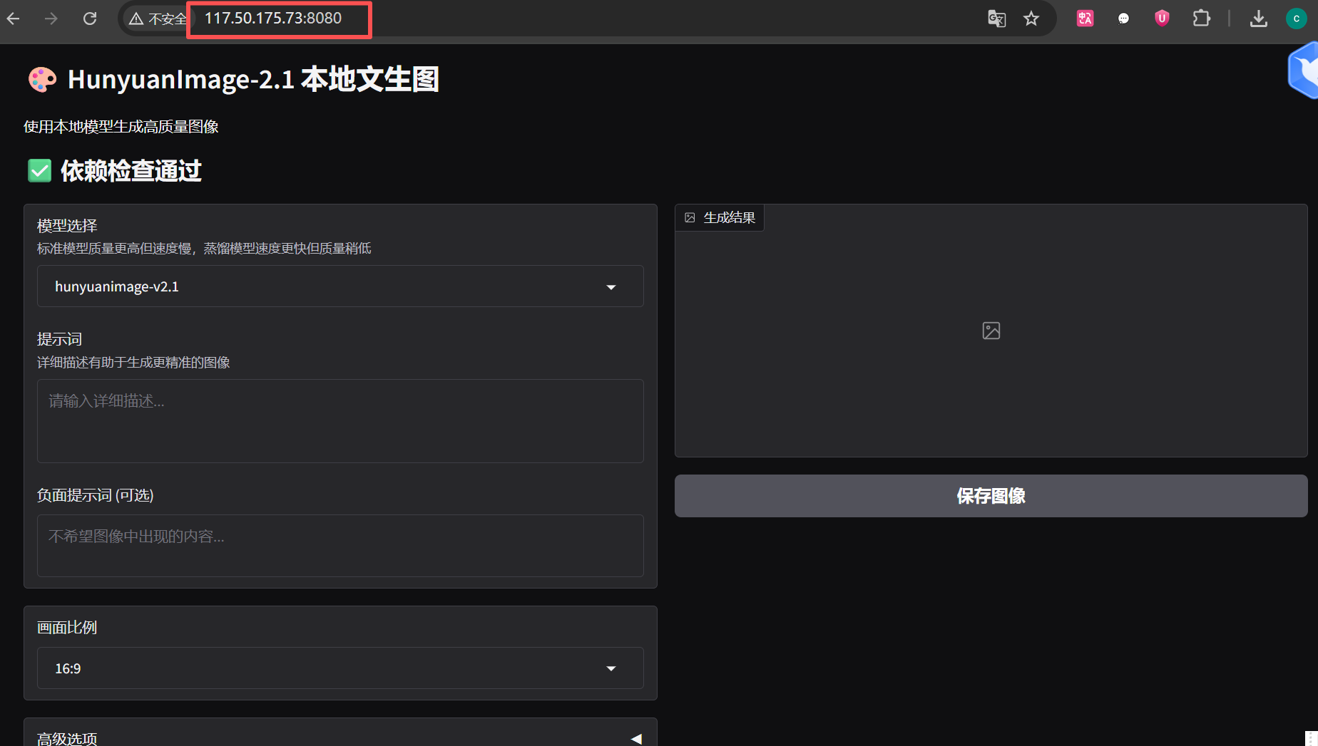
Task: Open the 画面比例 aspect ratio dropdown
Action: tap(340, 668)
